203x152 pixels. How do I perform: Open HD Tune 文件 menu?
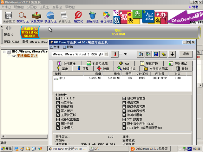coord(55,47)
